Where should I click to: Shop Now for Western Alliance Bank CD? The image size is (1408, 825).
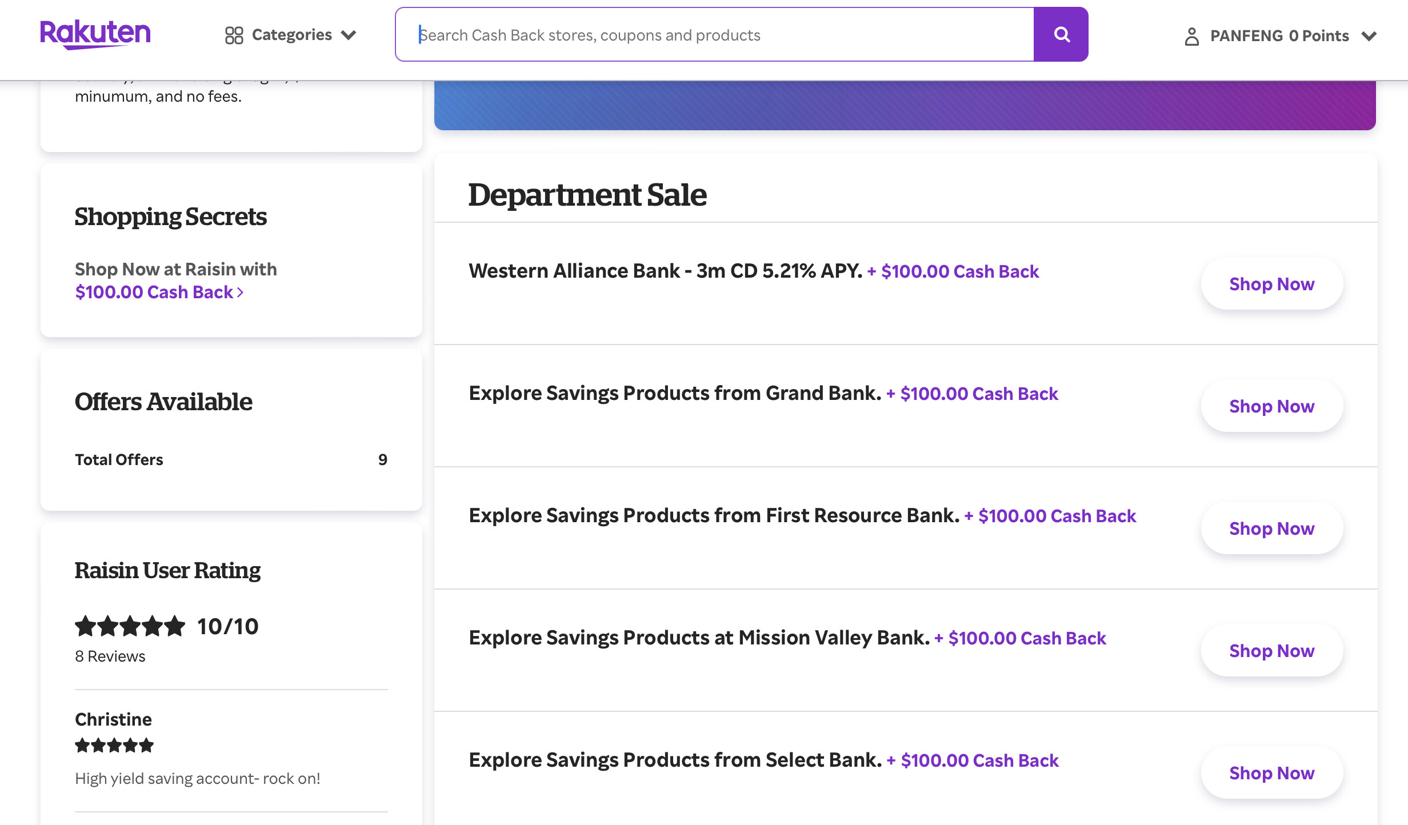pyautogui.click(x=1271, y=284)
